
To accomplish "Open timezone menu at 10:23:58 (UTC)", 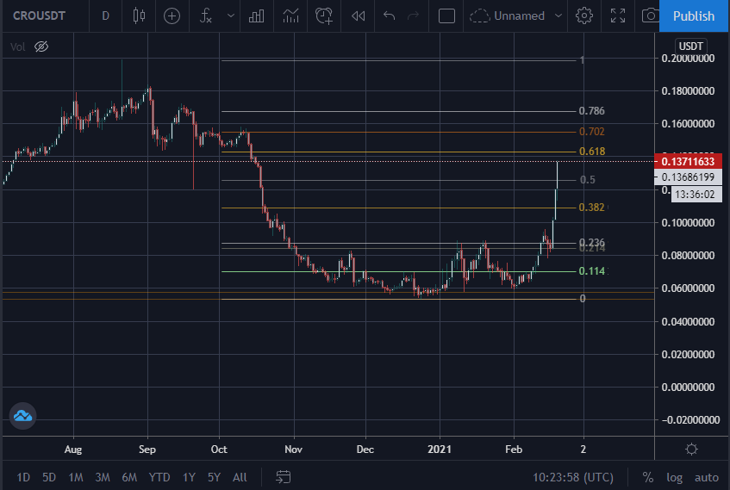I will coord(572,477).
